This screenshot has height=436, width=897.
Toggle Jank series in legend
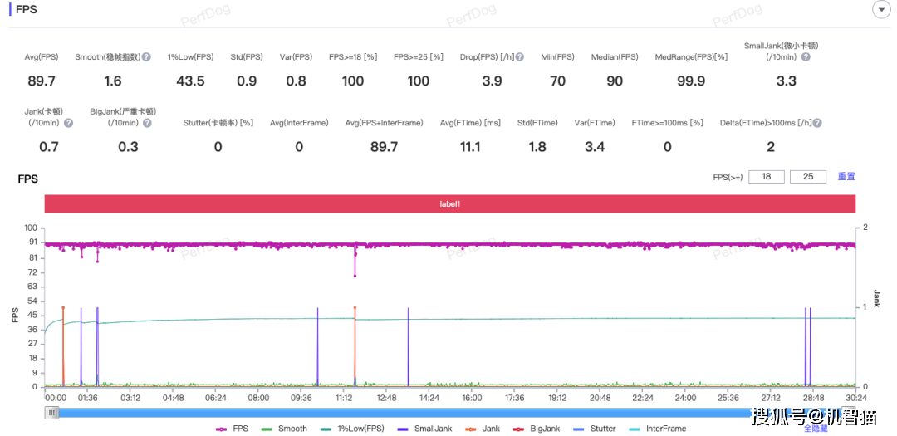482,429
